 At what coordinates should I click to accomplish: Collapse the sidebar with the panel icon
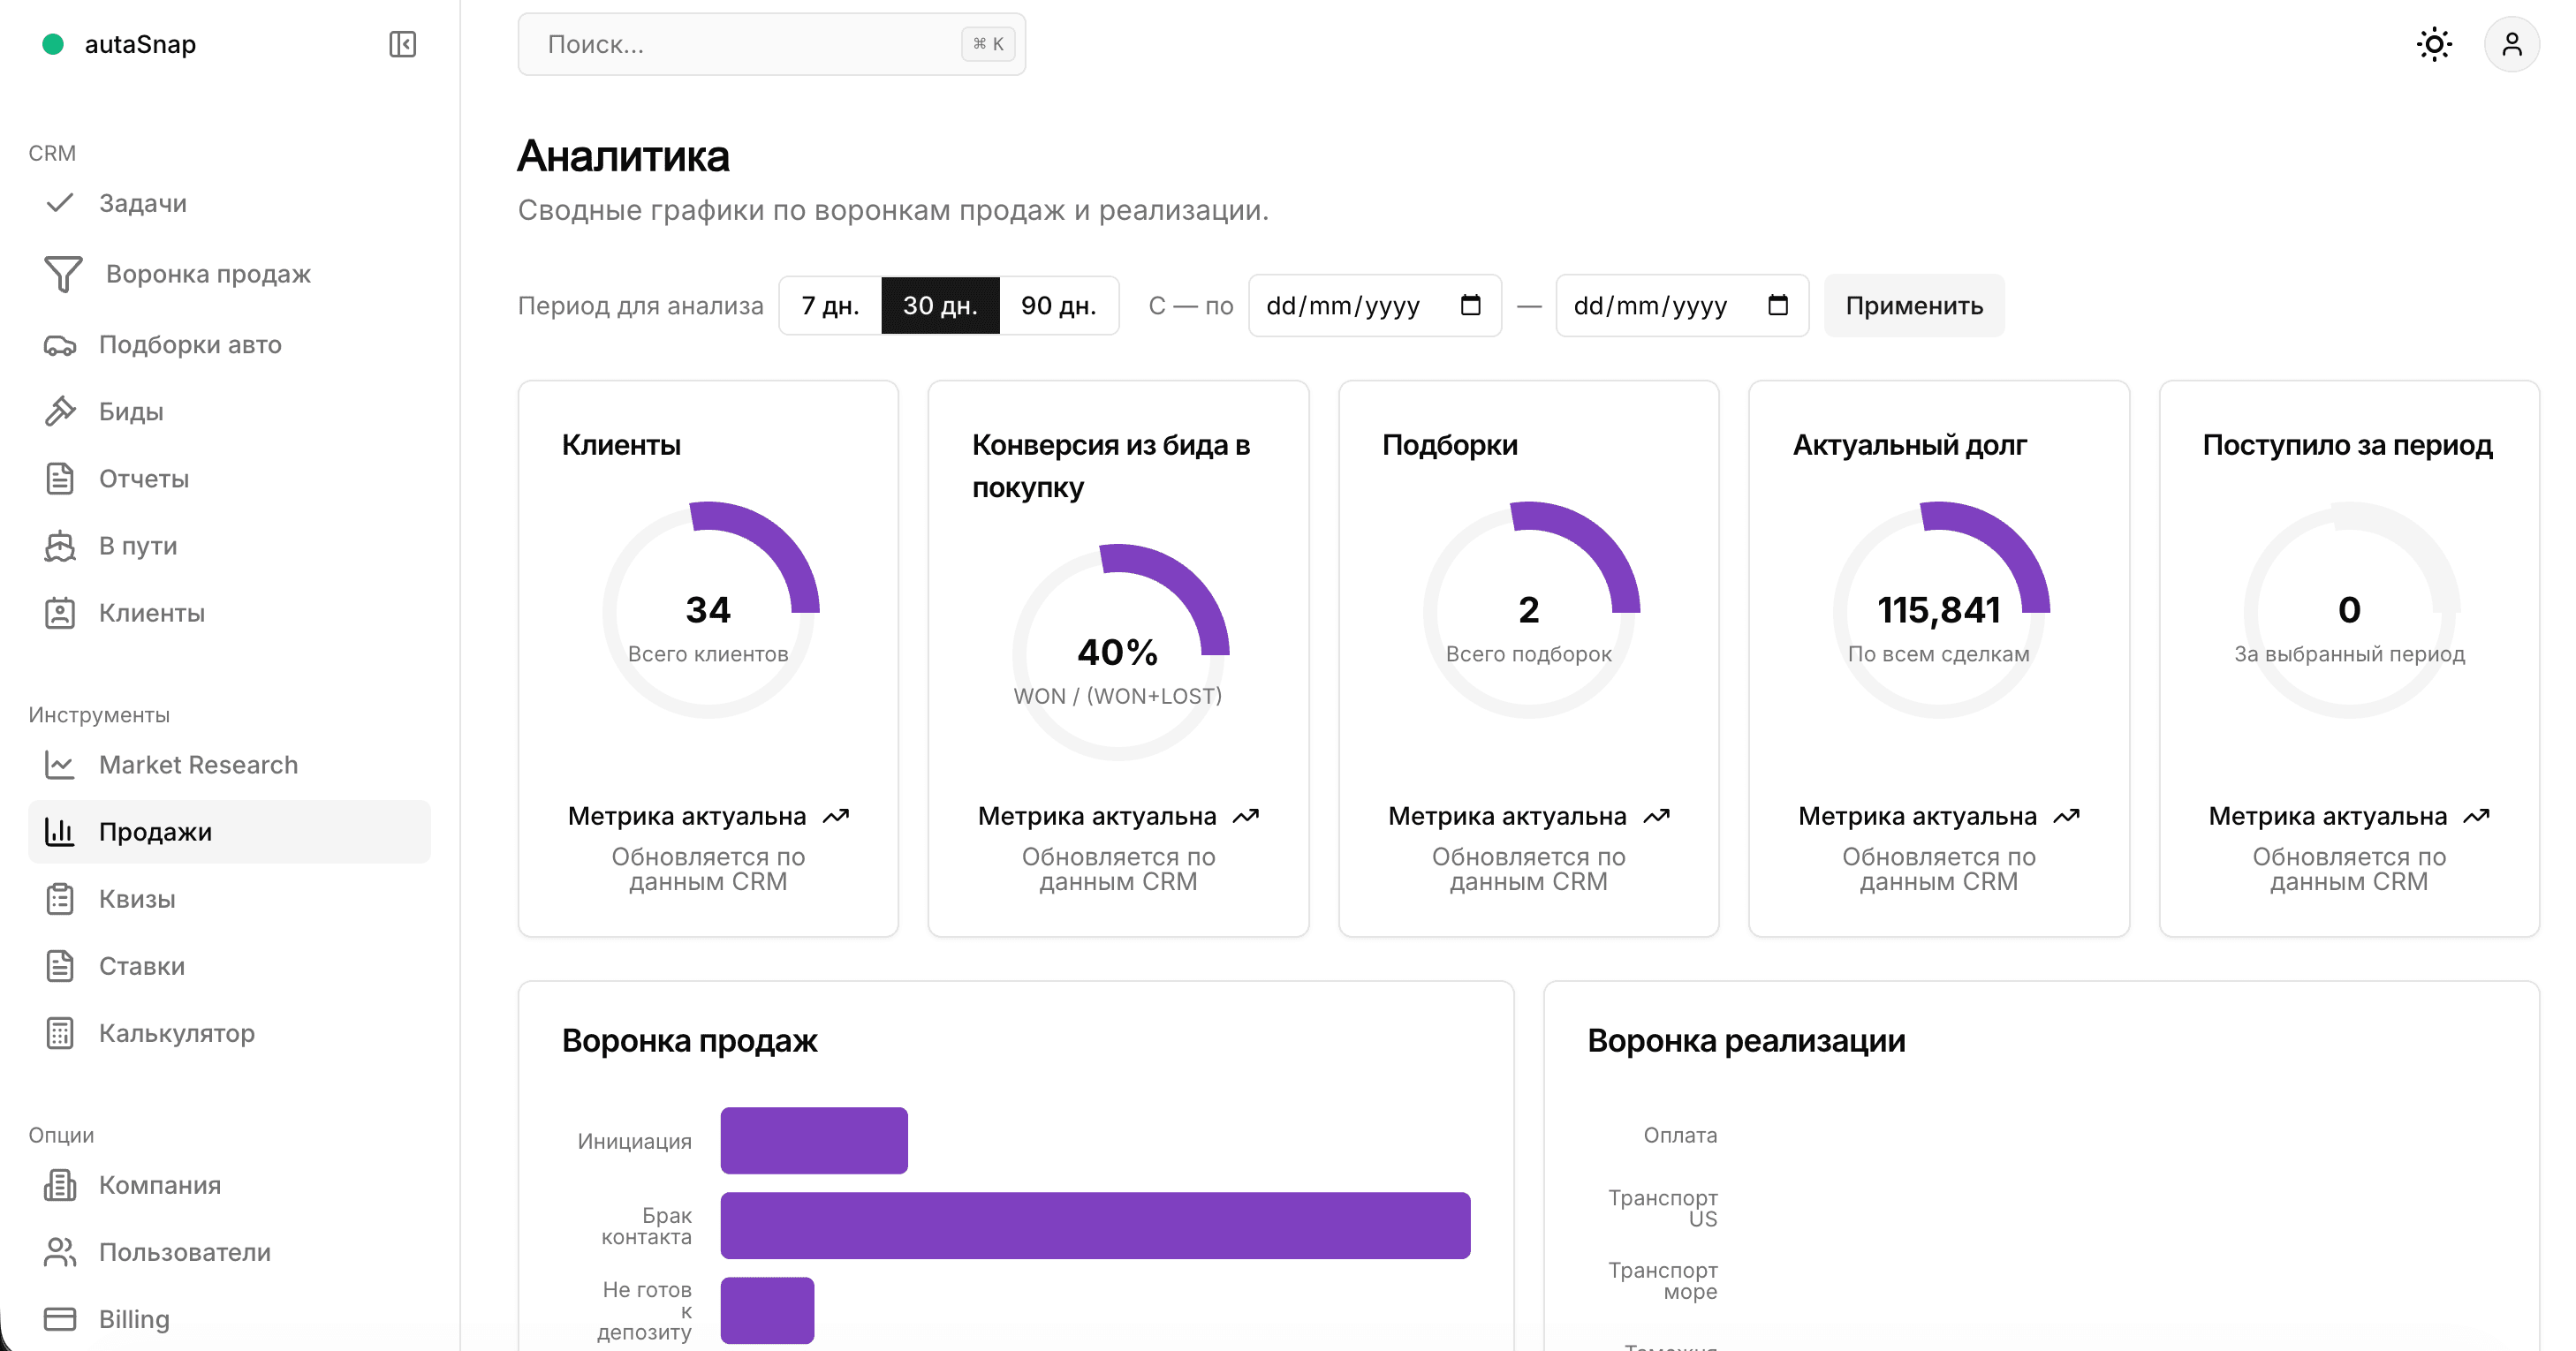(x=402, y=44)
